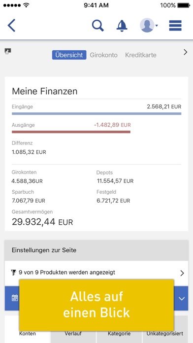Click the filter funnel icon
The width and height of the screenshot is (193, 343).
coord(14,273)
